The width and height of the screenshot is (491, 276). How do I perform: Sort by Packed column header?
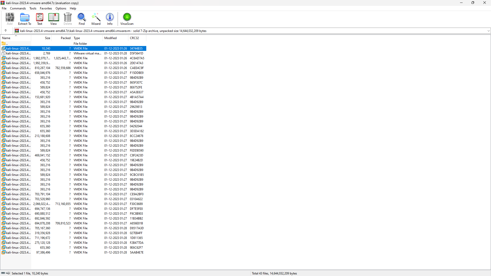[62, 38]
